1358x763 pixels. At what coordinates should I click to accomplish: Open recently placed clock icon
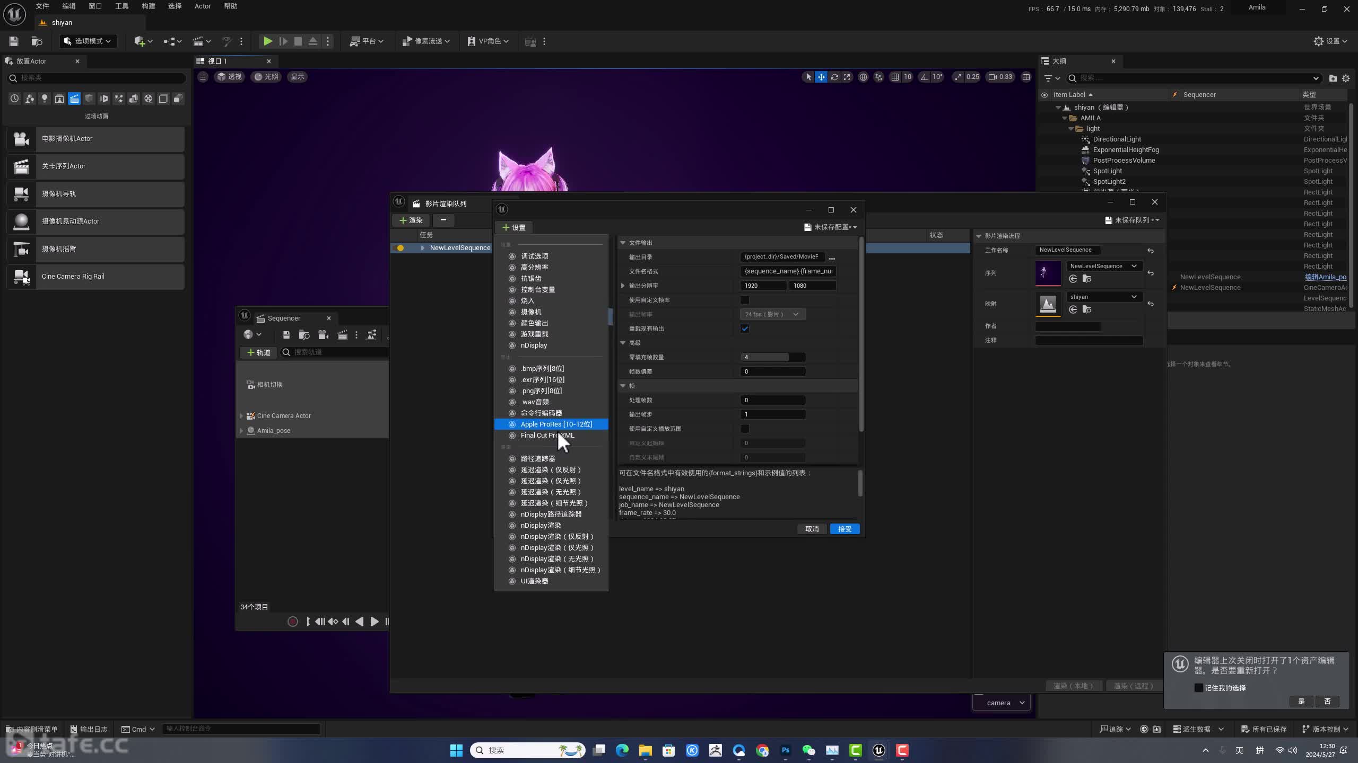click(15, 99)
